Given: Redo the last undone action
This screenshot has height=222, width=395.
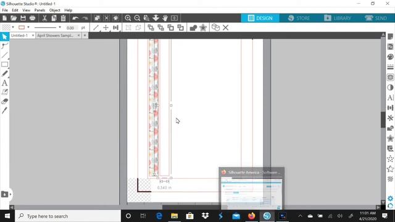Looking at the screenshot, I should pos(85,18).
